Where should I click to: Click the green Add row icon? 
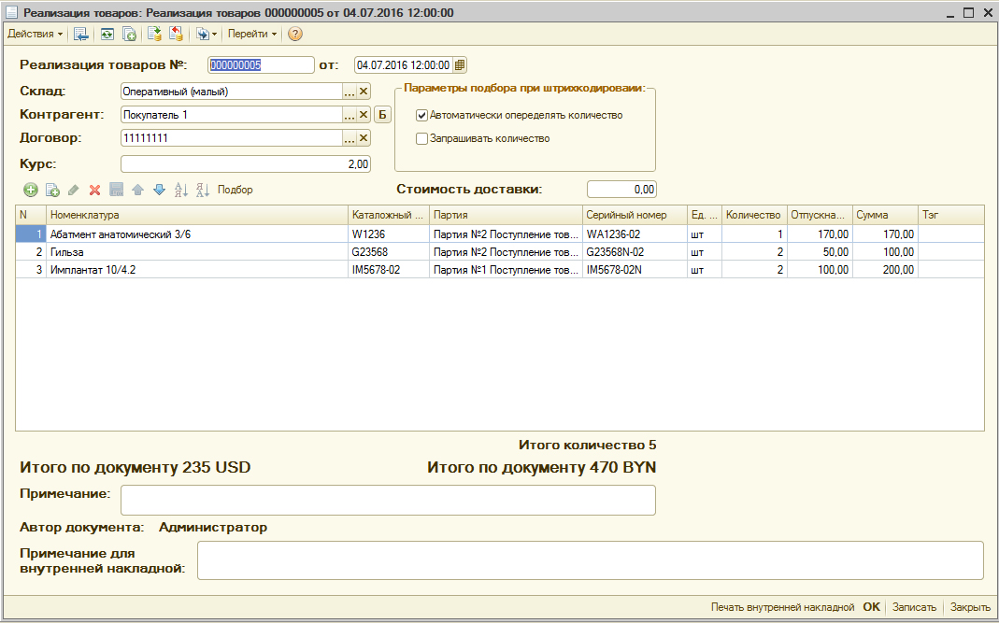(x=30, y=190)
